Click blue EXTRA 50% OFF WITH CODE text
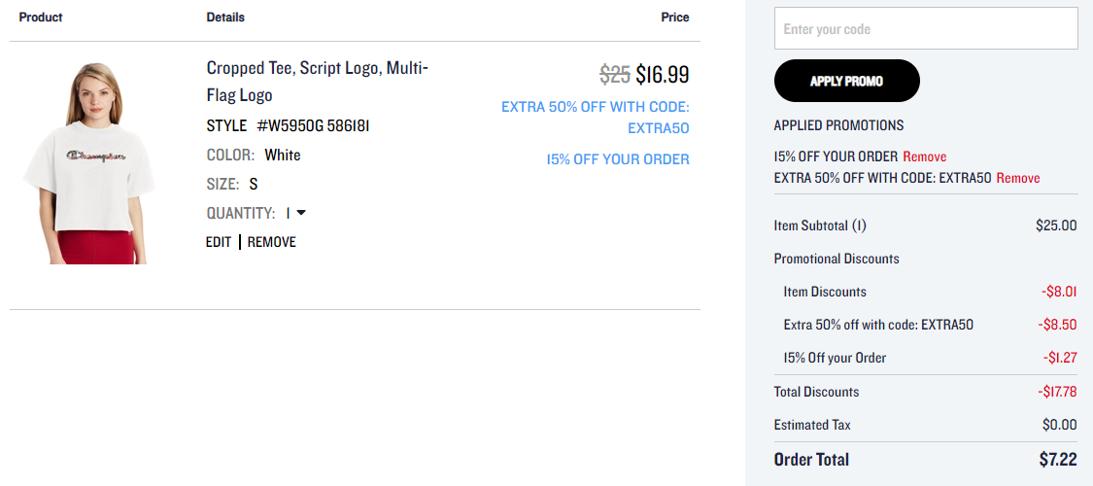 pos(596,118)
